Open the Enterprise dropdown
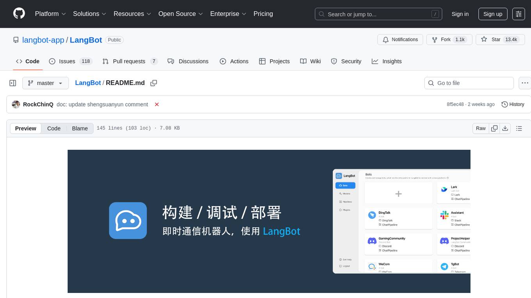Screen dimensions: 531x298 click(228, 14)
